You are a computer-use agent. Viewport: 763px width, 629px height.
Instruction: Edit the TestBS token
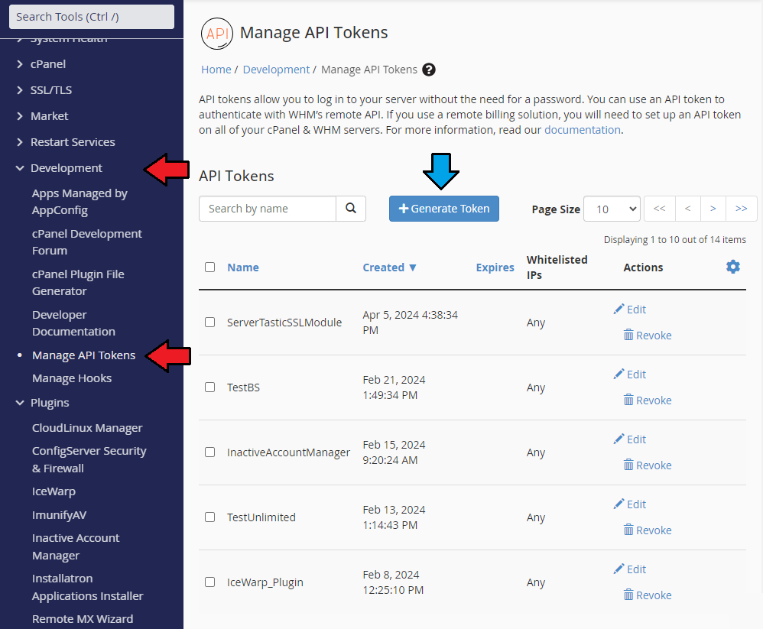(x=630, y=374)
